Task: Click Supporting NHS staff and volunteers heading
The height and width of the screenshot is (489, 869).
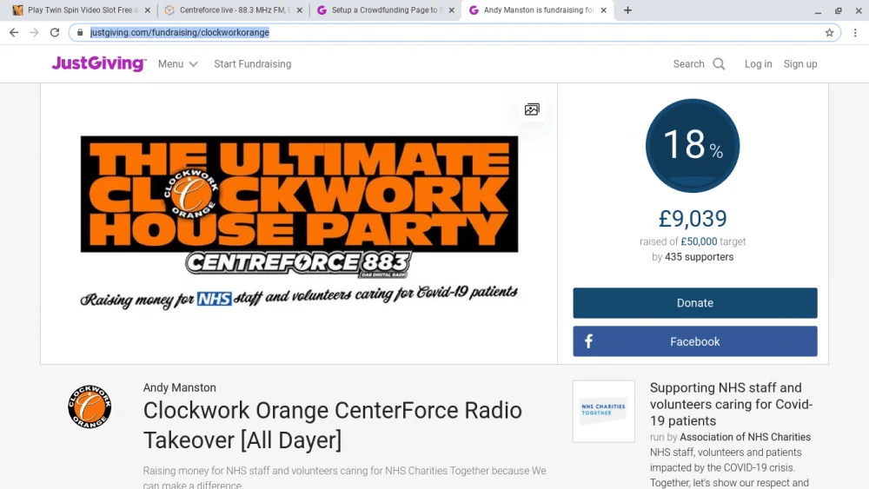Action: pos(731,404)
